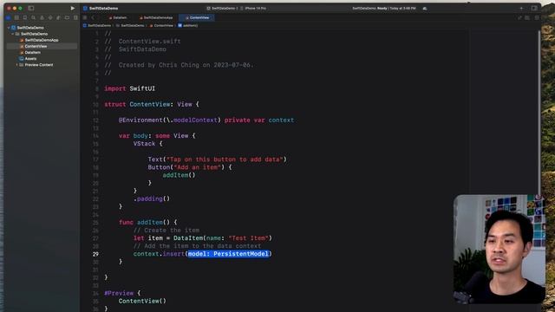Switch to the DataItem tab
This screenshot has height=312, width=555.
point(118,17)
